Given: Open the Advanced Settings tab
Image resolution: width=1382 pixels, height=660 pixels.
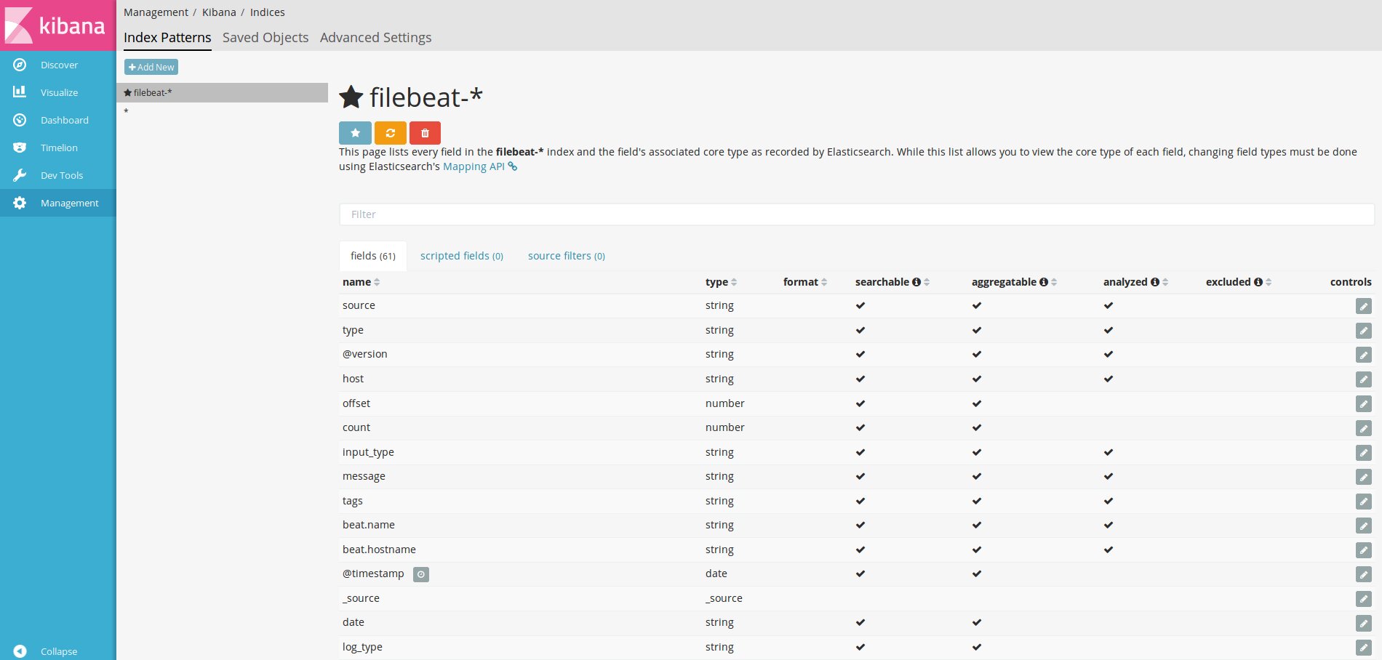Looking at the screenshot, I should [x=375, y=38].
